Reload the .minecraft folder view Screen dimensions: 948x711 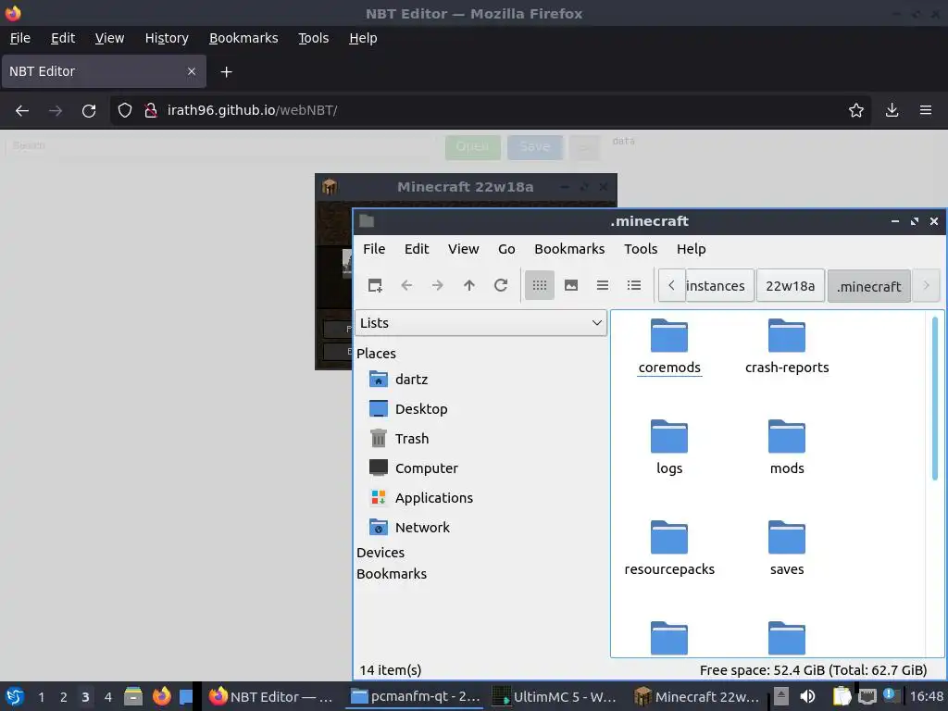pyautogui.click(x=501, y=285)
